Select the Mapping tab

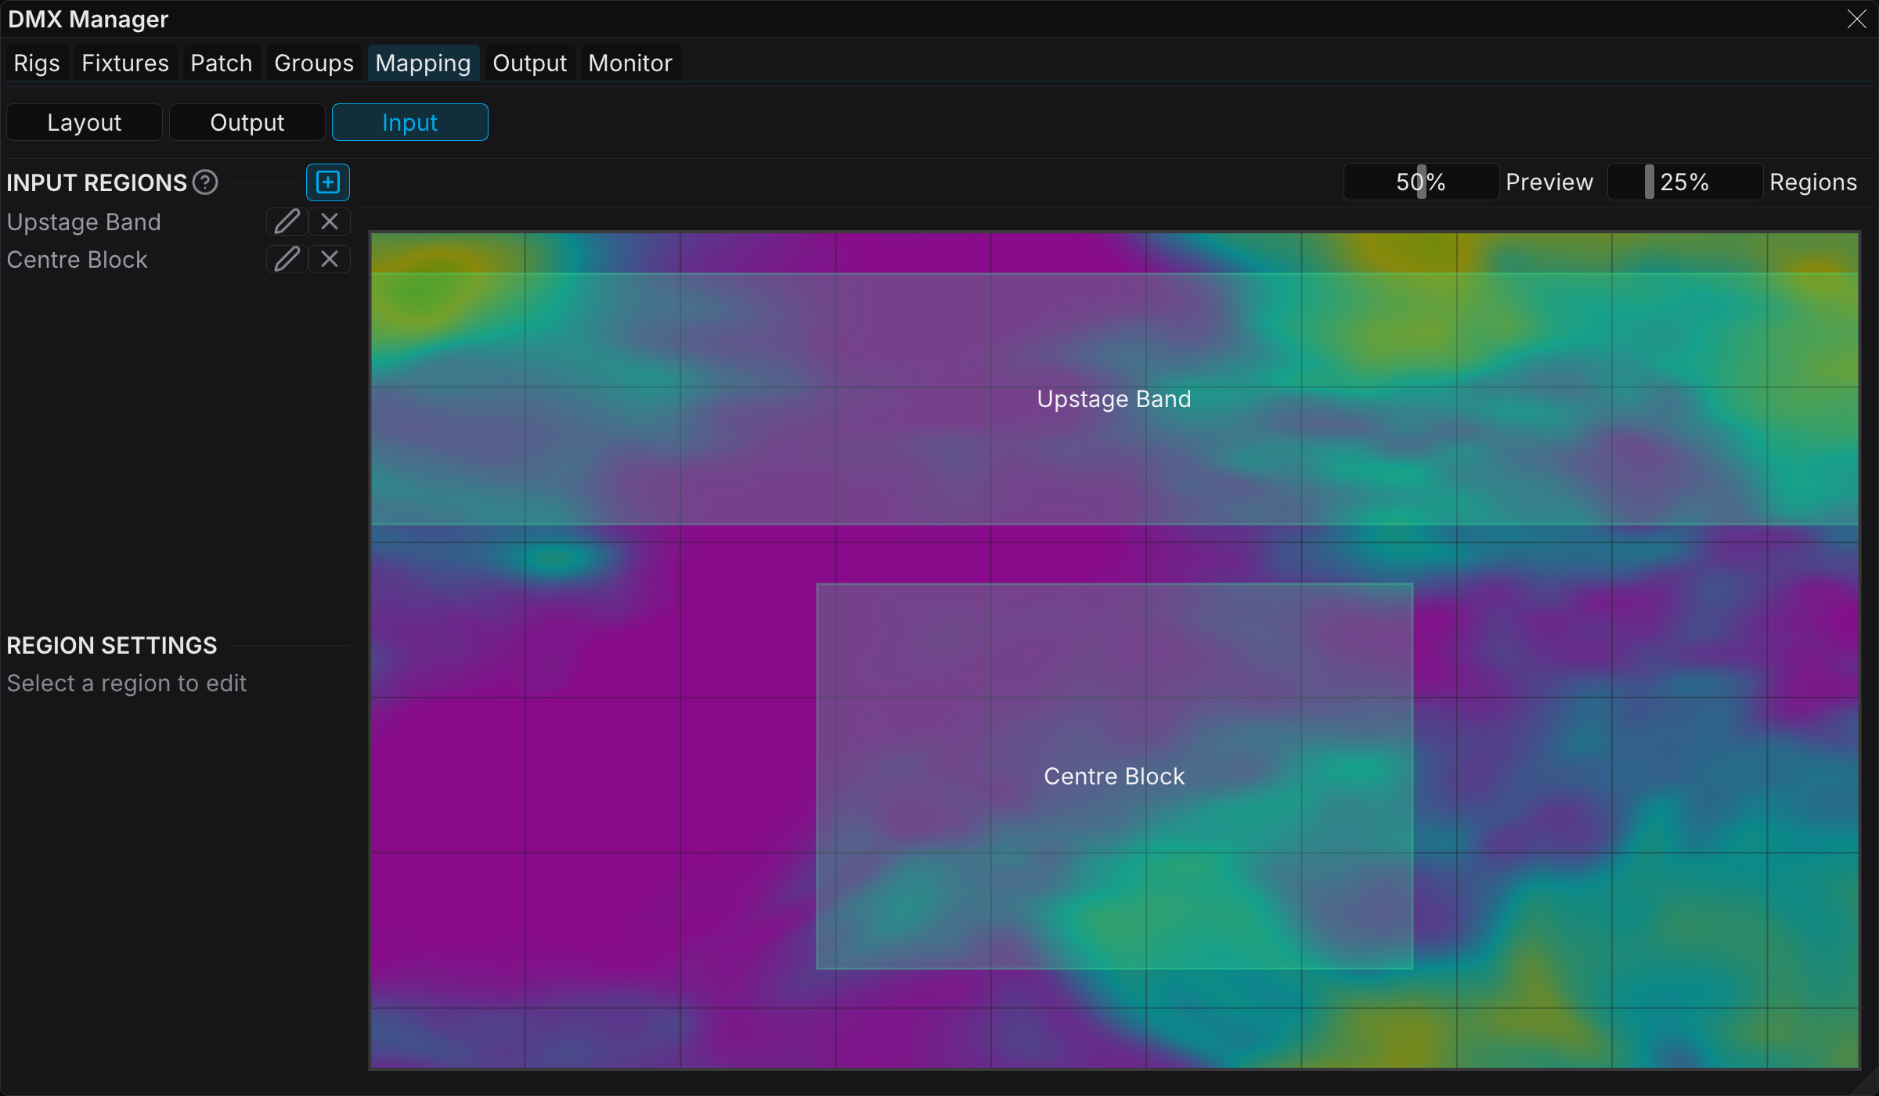pyautogui.click(x=423, y=63)
